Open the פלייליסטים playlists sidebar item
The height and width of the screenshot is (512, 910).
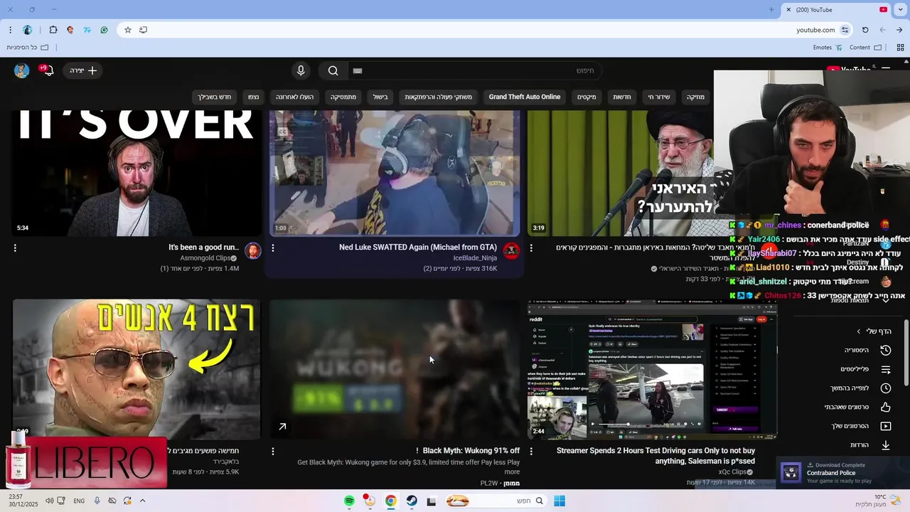click(865, 369)
